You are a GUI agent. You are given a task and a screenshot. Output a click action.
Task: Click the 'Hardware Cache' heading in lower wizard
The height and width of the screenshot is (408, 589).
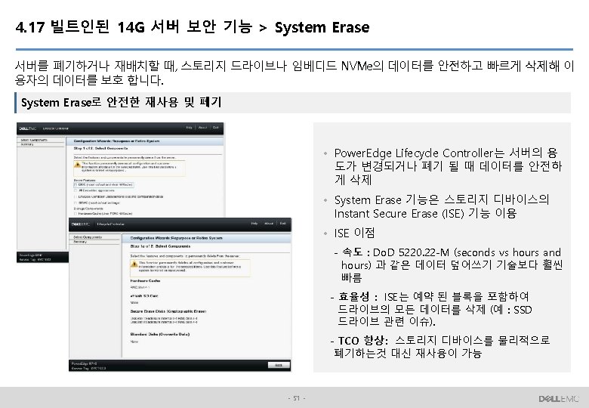click(x=146, y=280)
